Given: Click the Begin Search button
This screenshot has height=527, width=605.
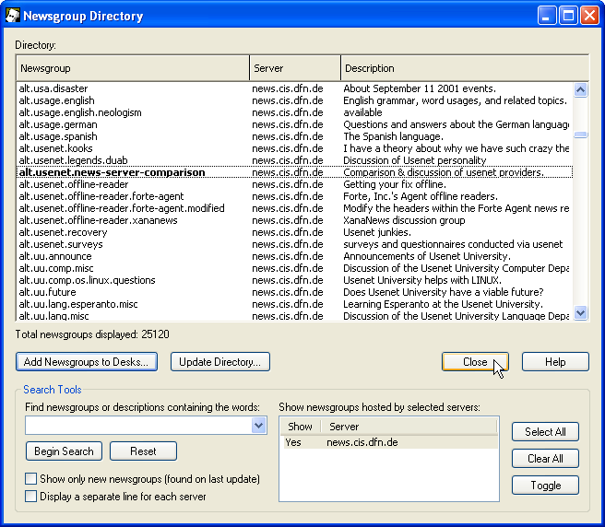Looking at the screenshot, I should pos(64,451).
